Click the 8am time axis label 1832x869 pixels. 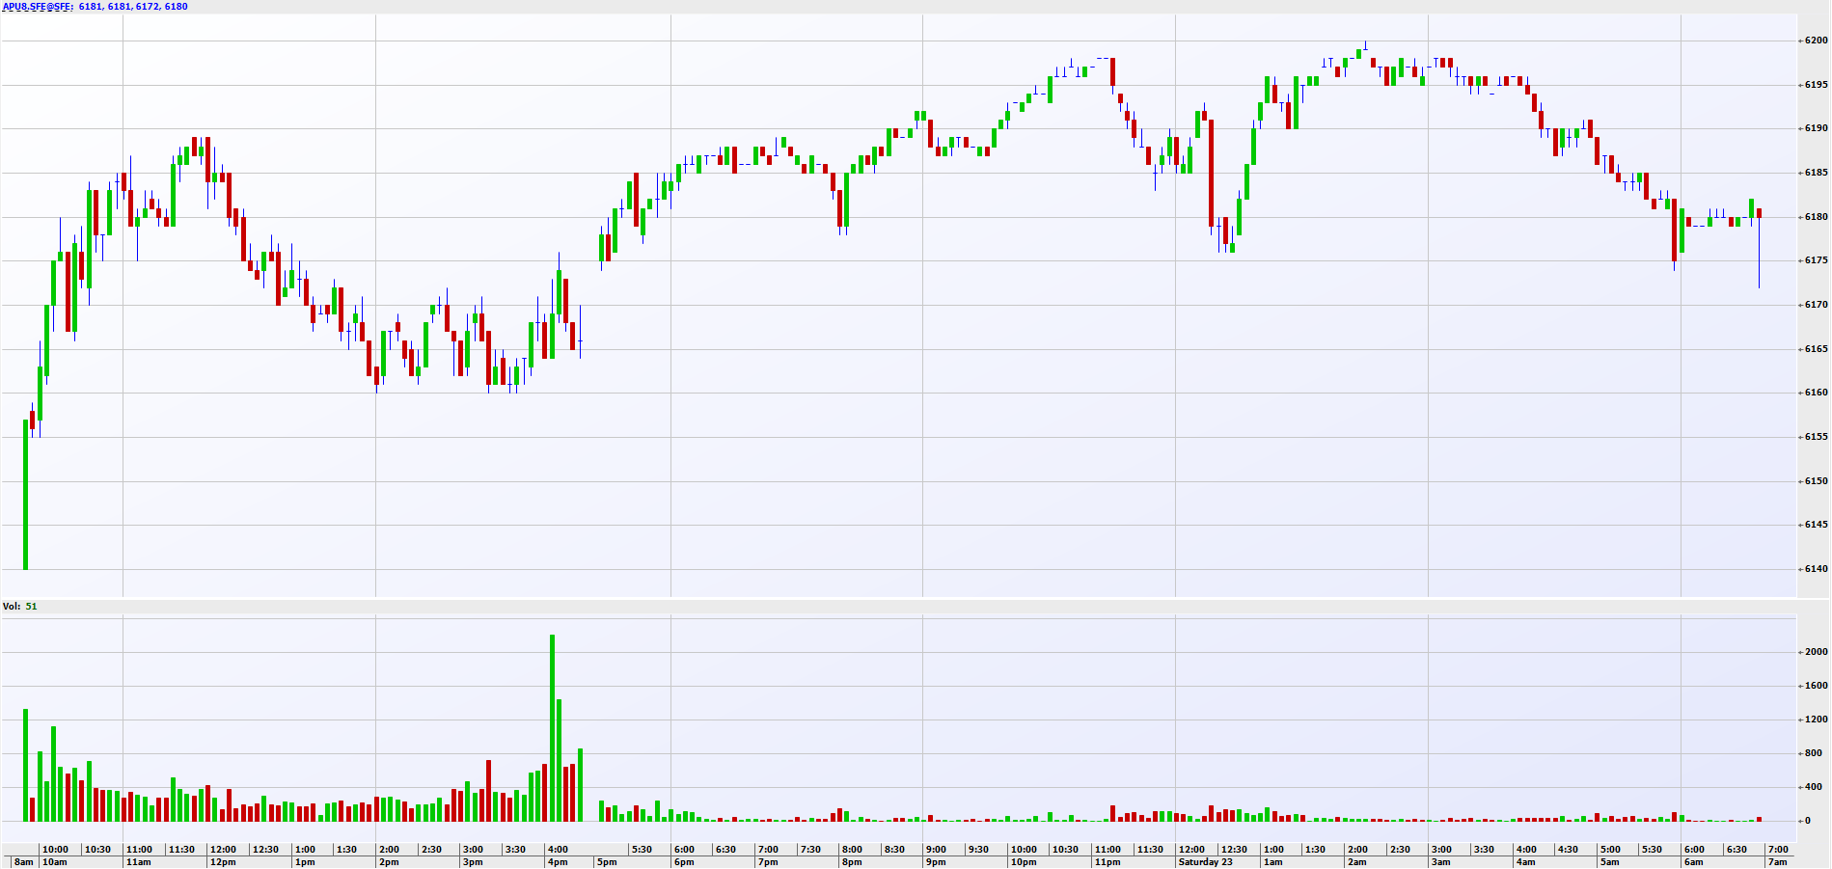point(24,862)
